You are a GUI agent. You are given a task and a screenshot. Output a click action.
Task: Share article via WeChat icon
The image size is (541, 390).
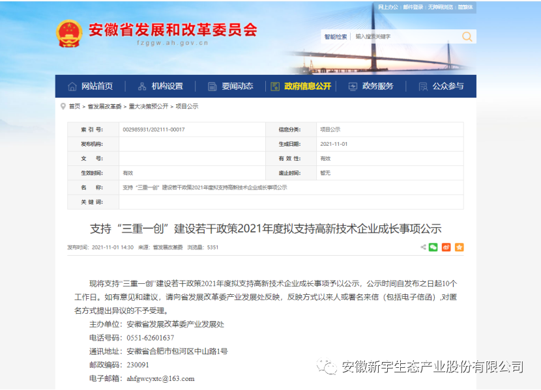pos(433,247)
